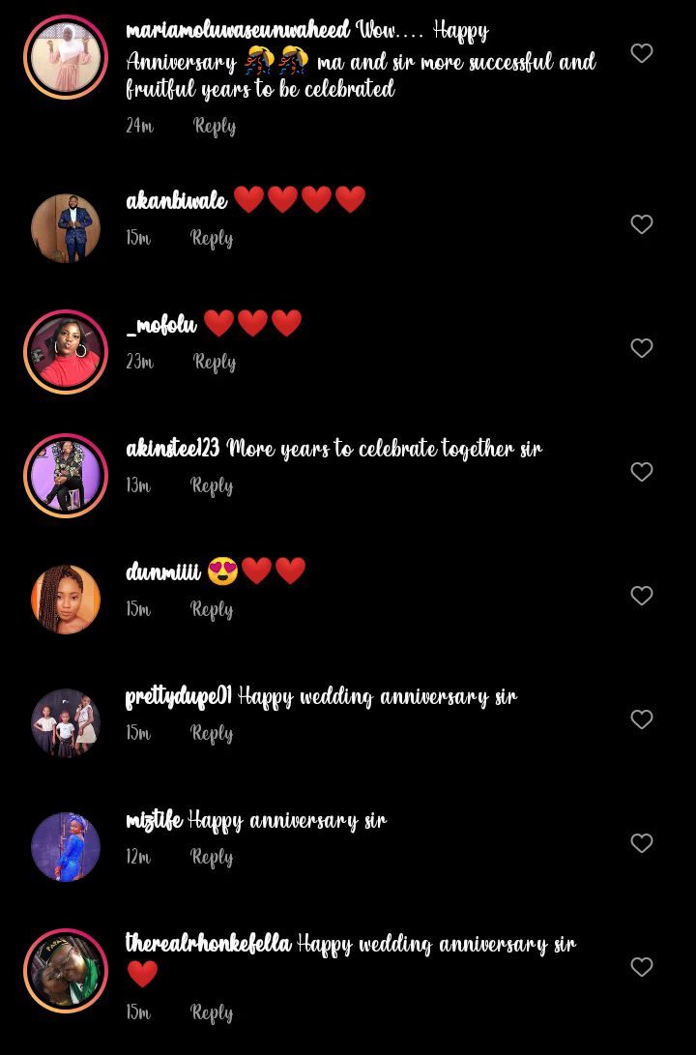Image resolution: width=696 pixels, height=1055 pixels.
Task: Reply to akinstee123's comment
Action: [212, 485]
